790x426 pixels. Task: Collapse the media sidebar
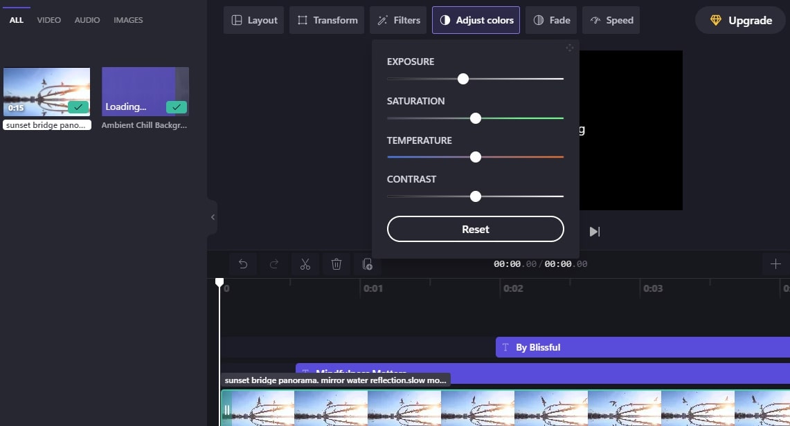[211, 216]
